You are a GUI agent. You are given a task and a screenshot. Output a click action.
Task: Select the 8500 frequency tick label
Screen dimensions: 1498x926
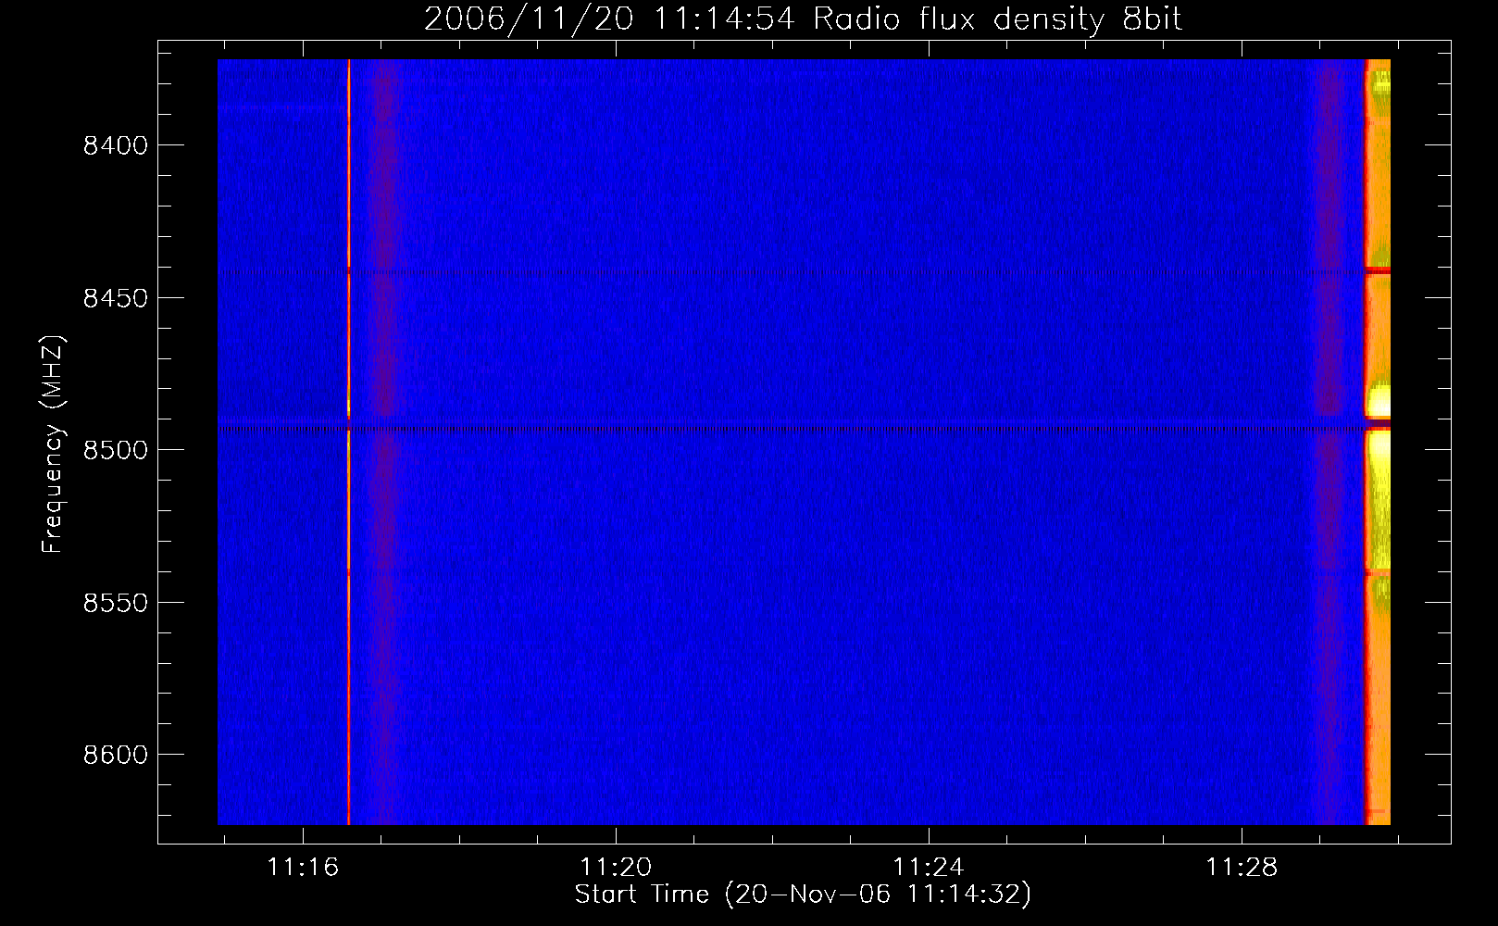[116, 450]
